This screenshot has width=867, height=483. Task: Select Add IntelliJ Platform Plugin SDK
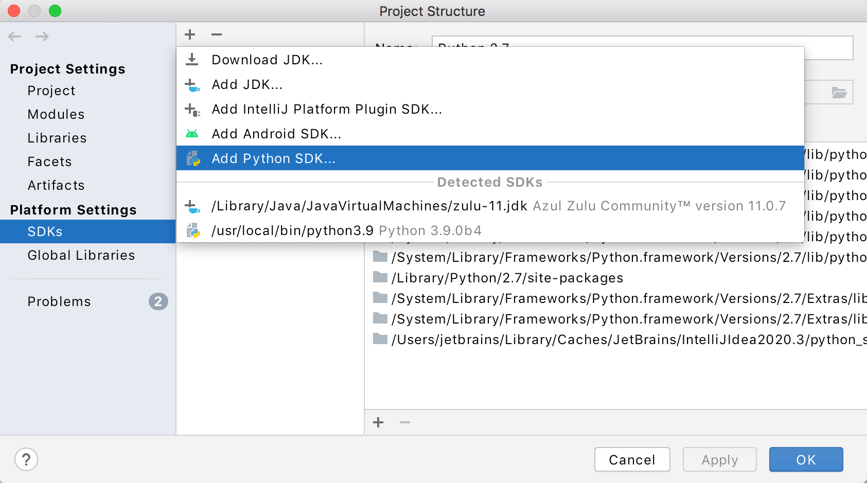(x=326, y=109)
